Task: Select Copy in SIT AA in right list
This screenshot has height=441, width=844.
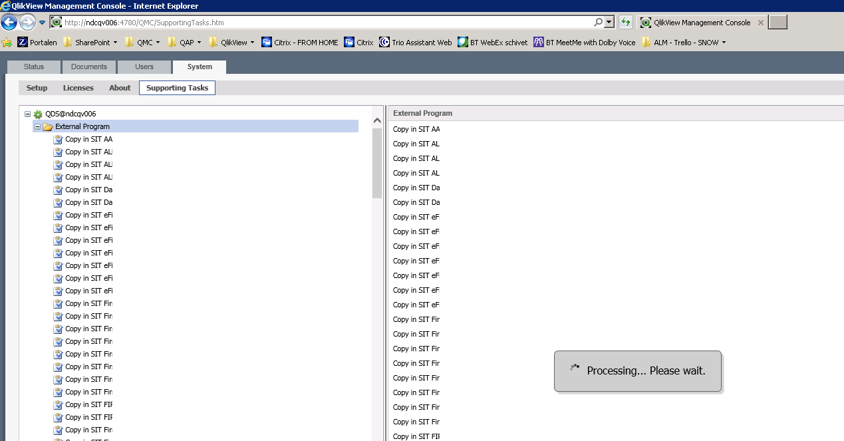Action: point(416,129)
